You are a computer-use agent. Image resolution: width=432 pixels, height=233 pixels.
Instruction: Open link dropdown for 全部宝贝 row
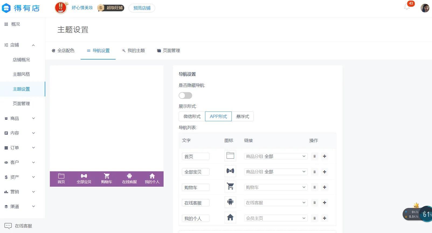276,172
